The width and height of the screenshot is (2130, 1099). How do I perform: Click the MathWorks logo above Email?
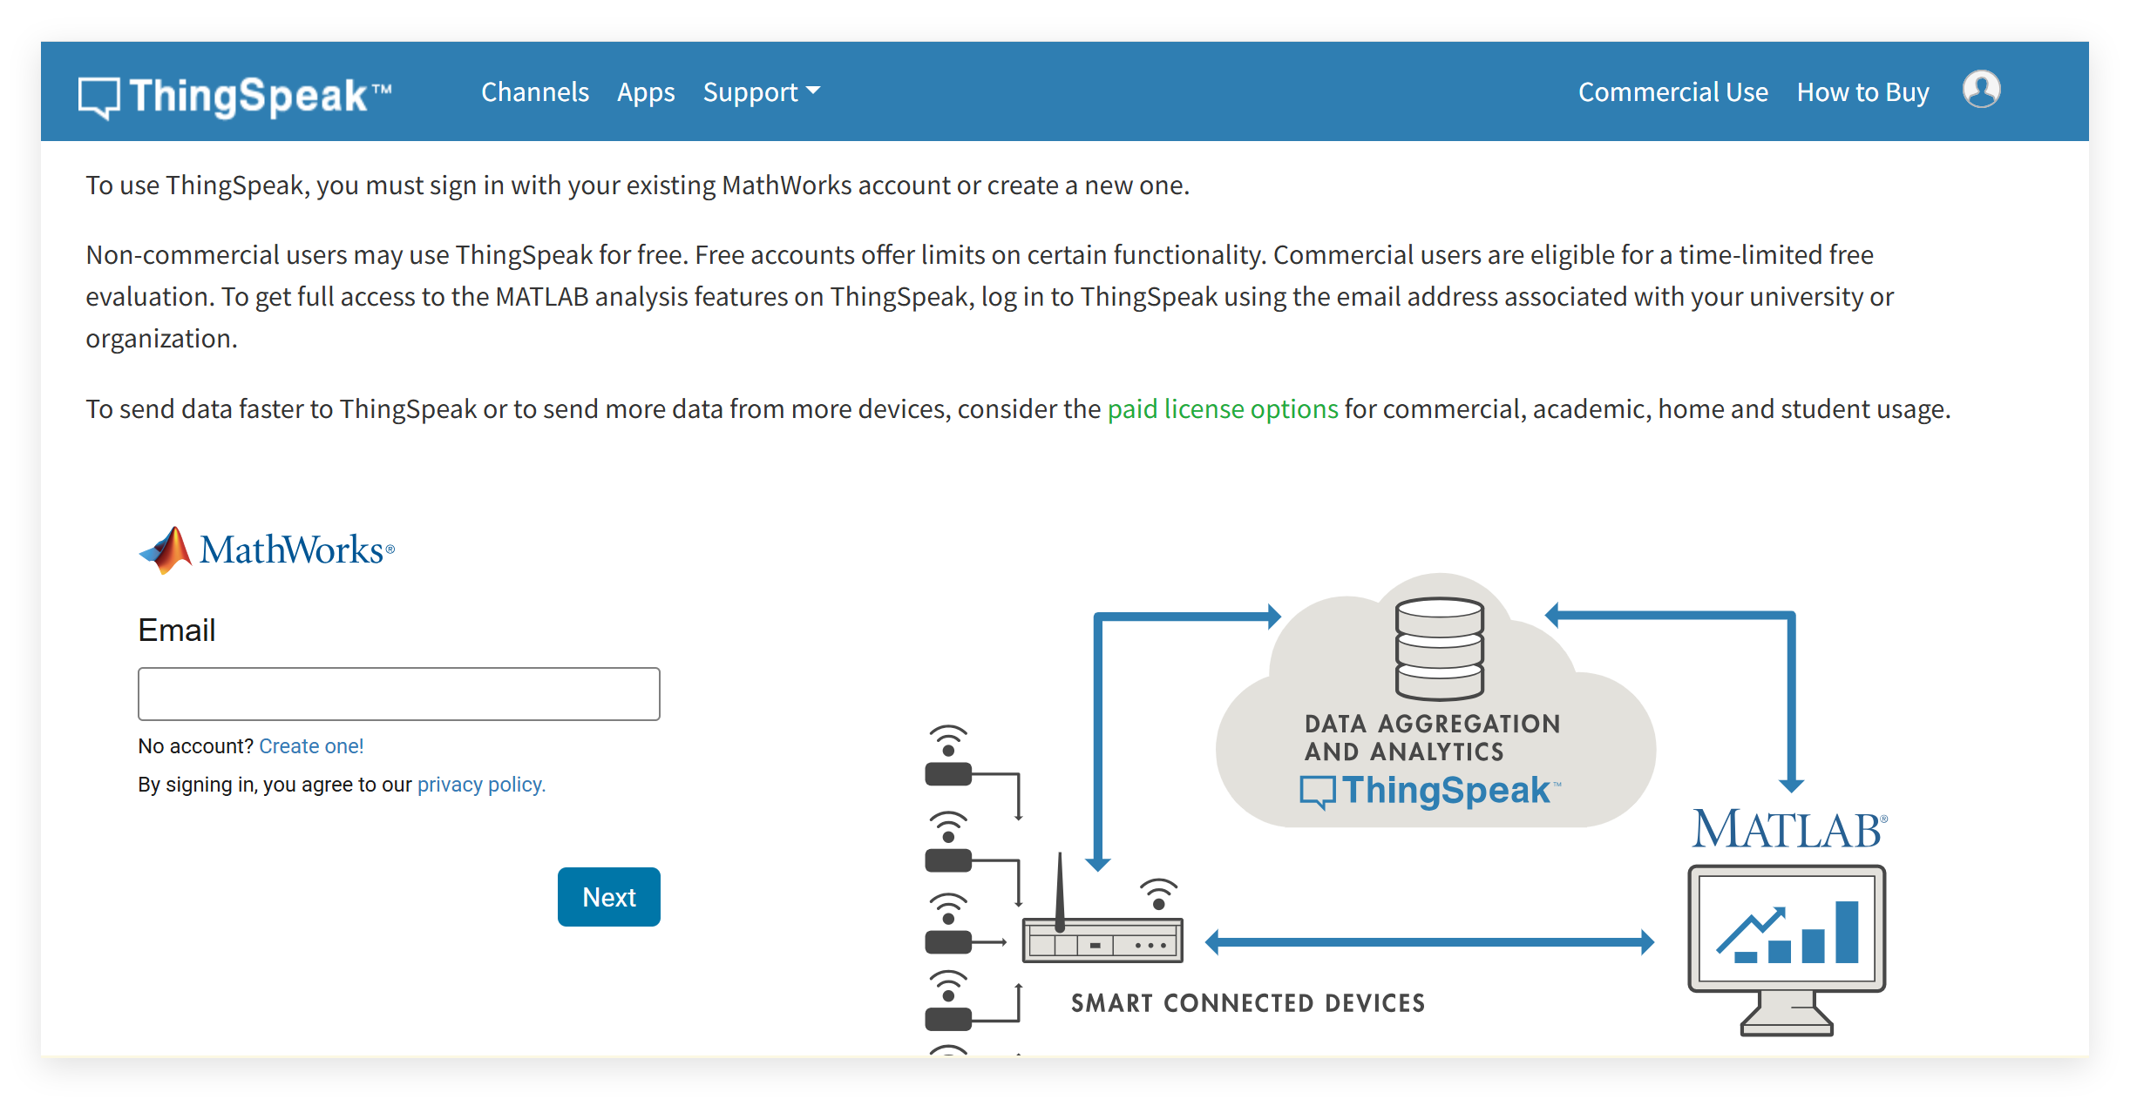[267, 550]
